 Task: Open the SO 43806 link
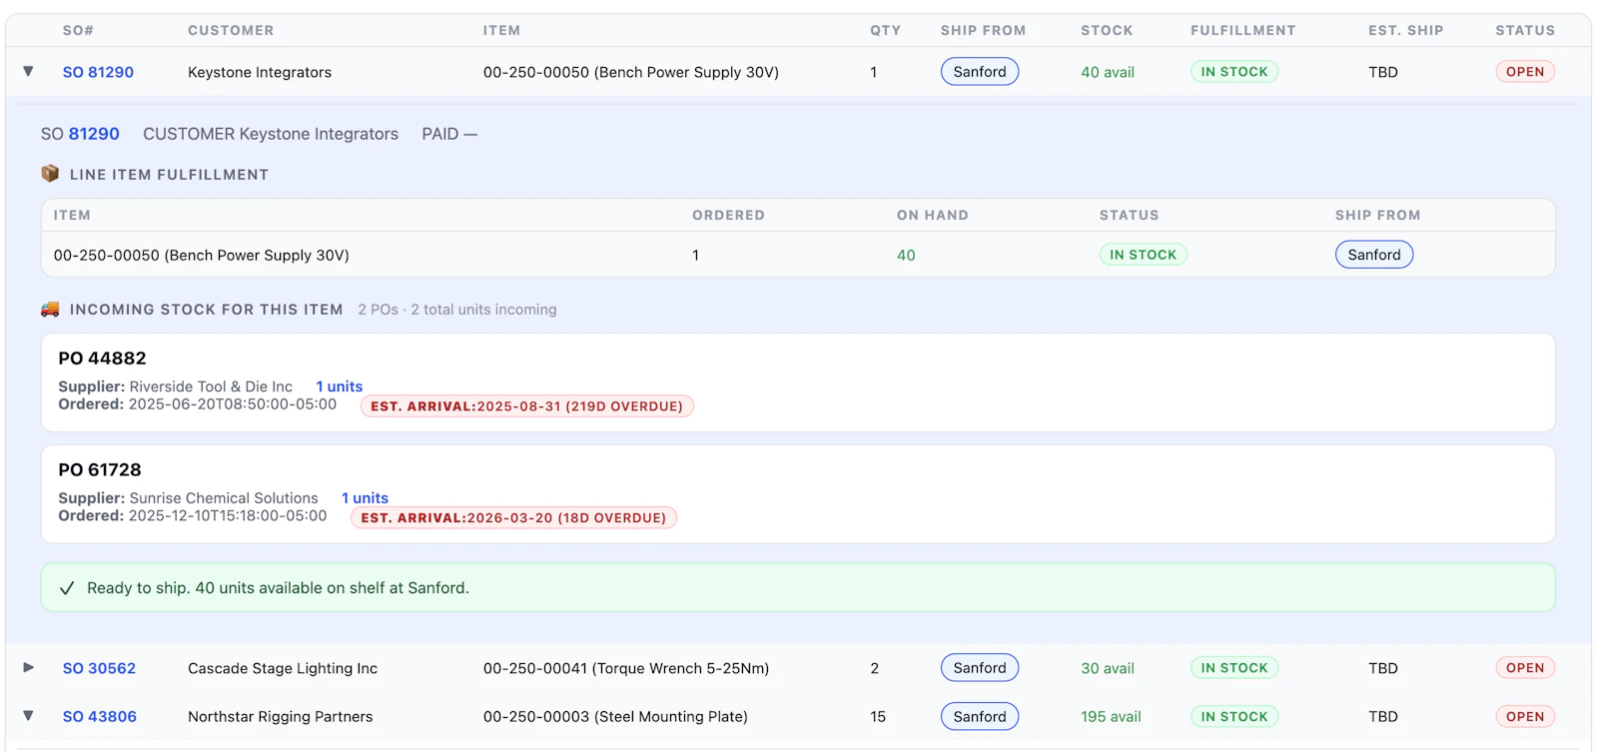[x=99, y=716]
